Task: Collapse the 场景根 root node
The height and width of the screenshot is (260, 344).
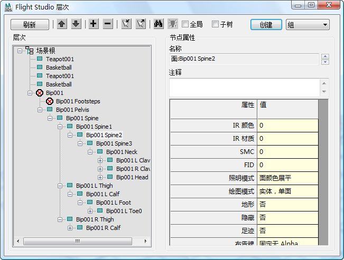Action: (x=20, y=51)
